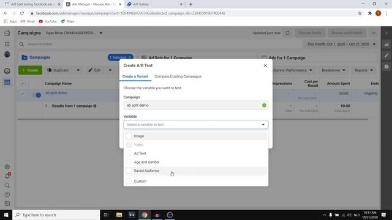The image size is (392, 220).
Task: Select the Image variable option
Action: [x=196, y=136]
